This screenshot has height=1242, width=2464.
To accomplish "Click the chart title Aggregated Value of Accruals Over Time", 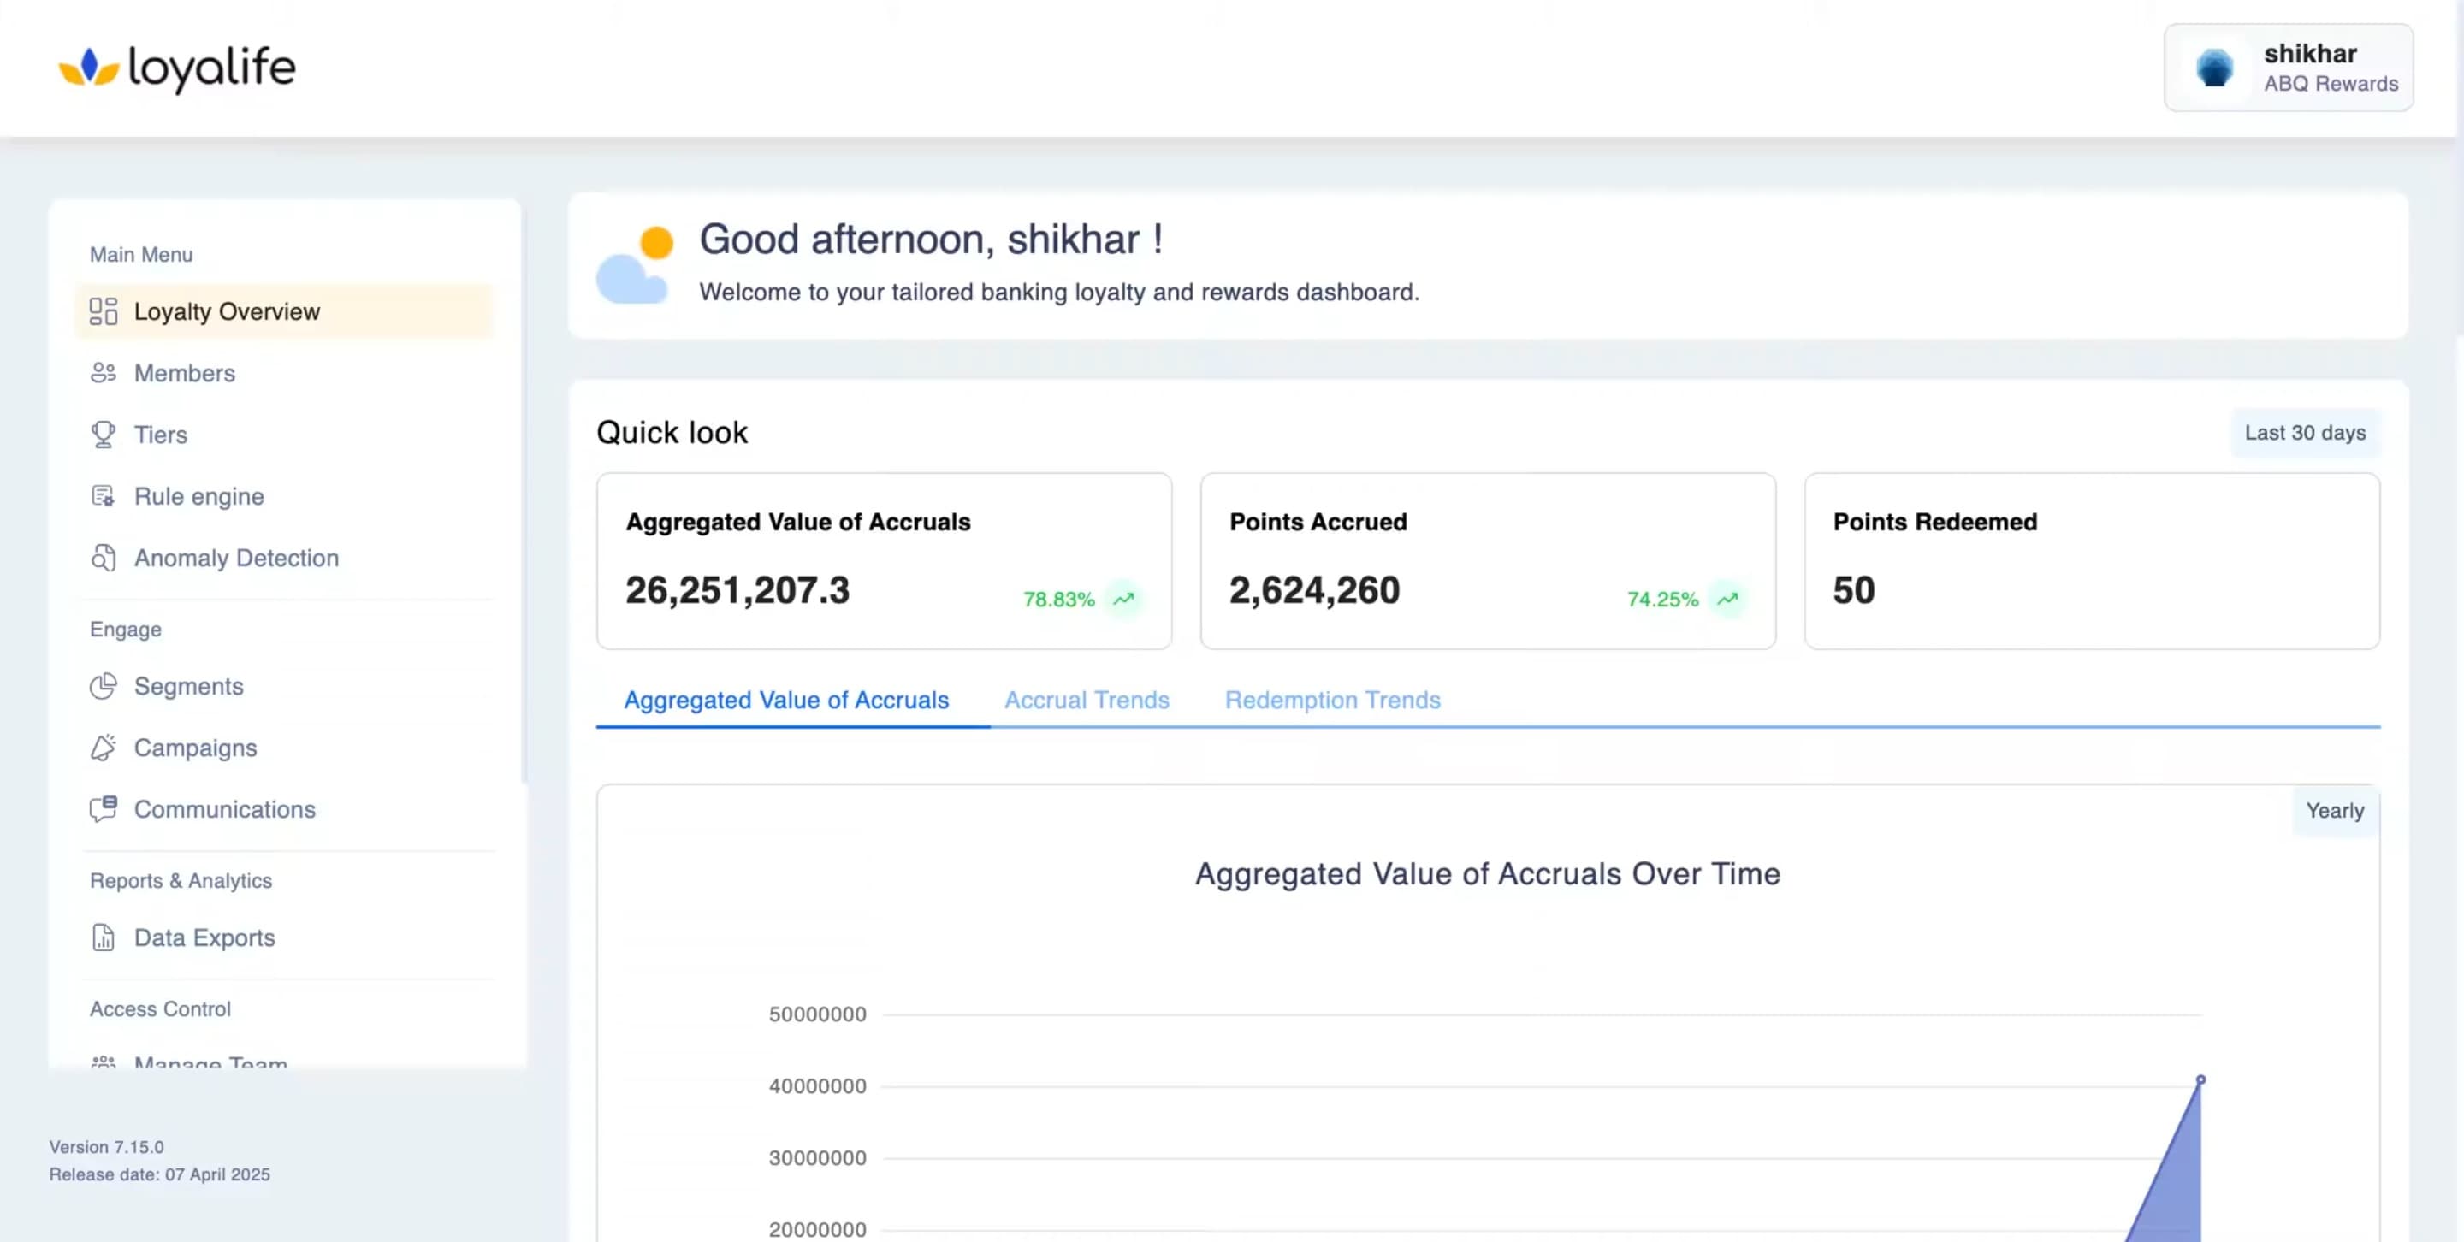I will tap(1488, 874).
